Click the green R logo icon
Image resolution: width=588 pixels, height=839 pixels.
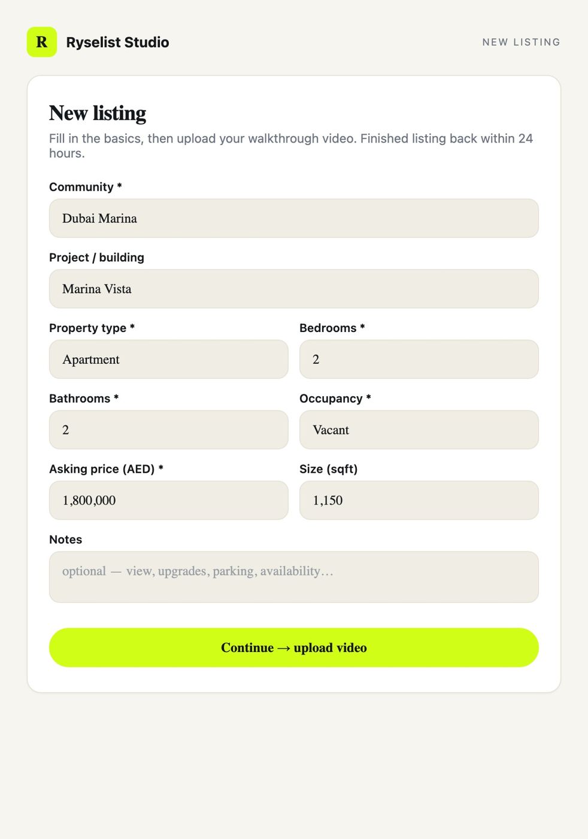click(x=42, y=42)
